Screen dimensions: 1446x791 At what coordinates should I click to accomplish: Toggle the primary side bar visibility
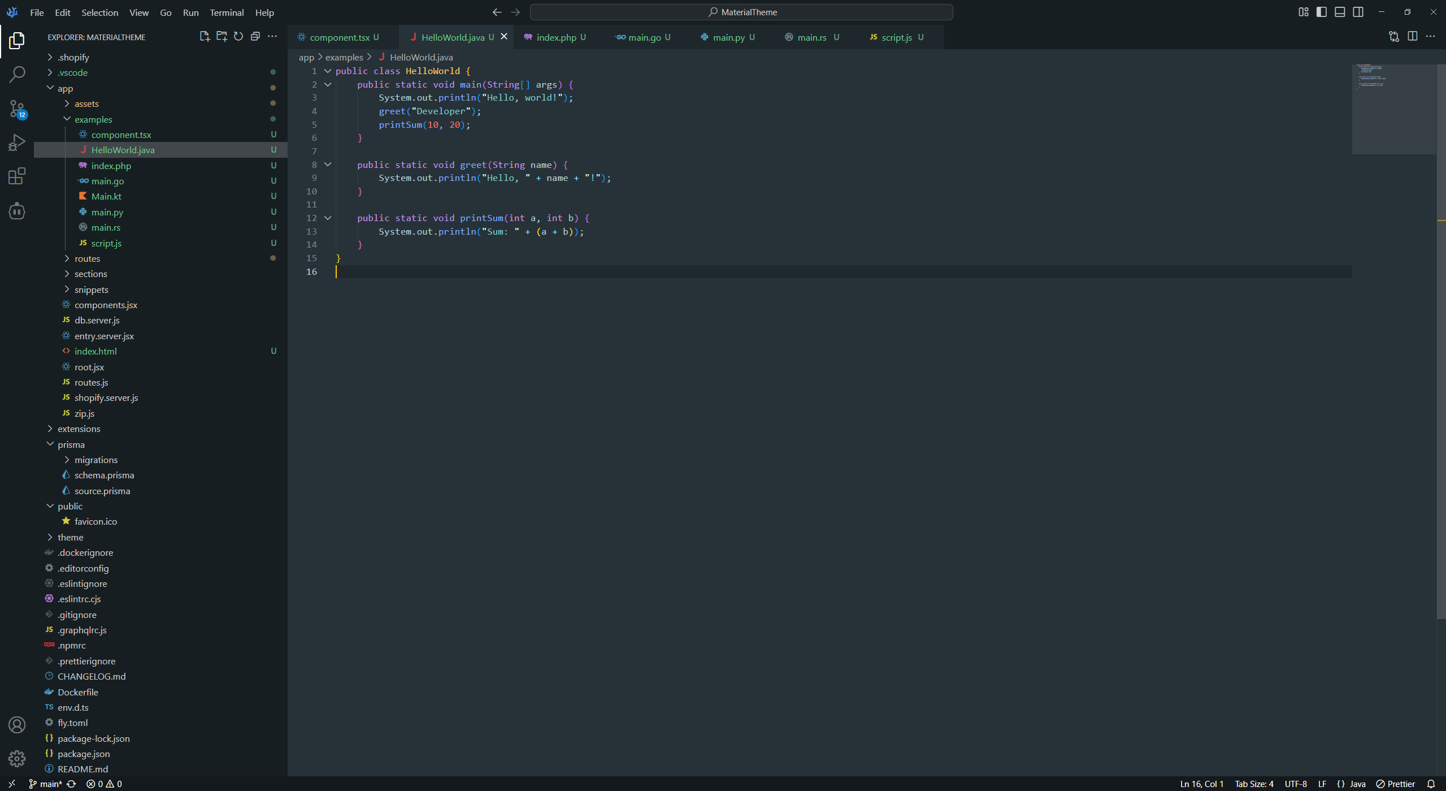click(x=1321, y=12)
